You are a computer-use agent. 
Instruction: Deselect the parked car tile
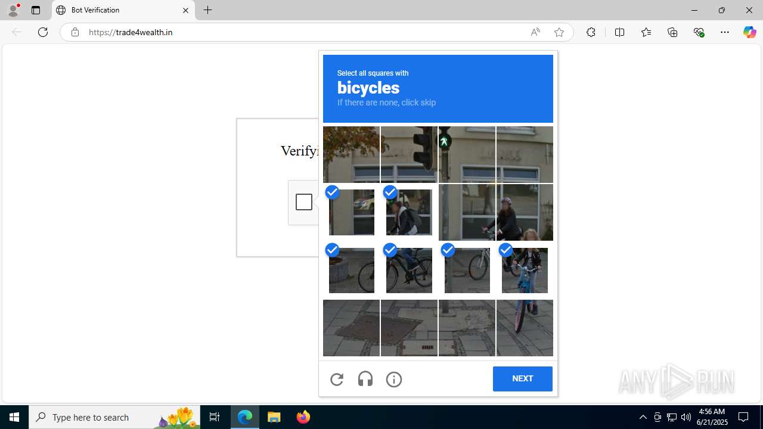(351, 212)
